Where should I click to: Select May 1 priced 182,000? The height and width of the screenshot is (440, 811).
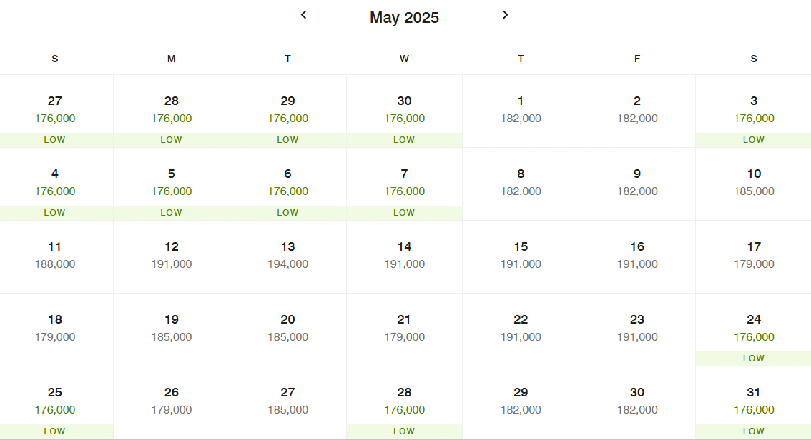[x=521, y=111]
